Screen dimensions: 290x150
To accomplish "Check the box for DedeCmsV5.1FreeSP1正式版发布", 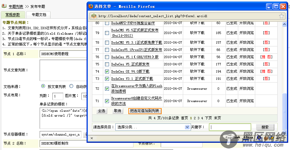I will point(107,50).
